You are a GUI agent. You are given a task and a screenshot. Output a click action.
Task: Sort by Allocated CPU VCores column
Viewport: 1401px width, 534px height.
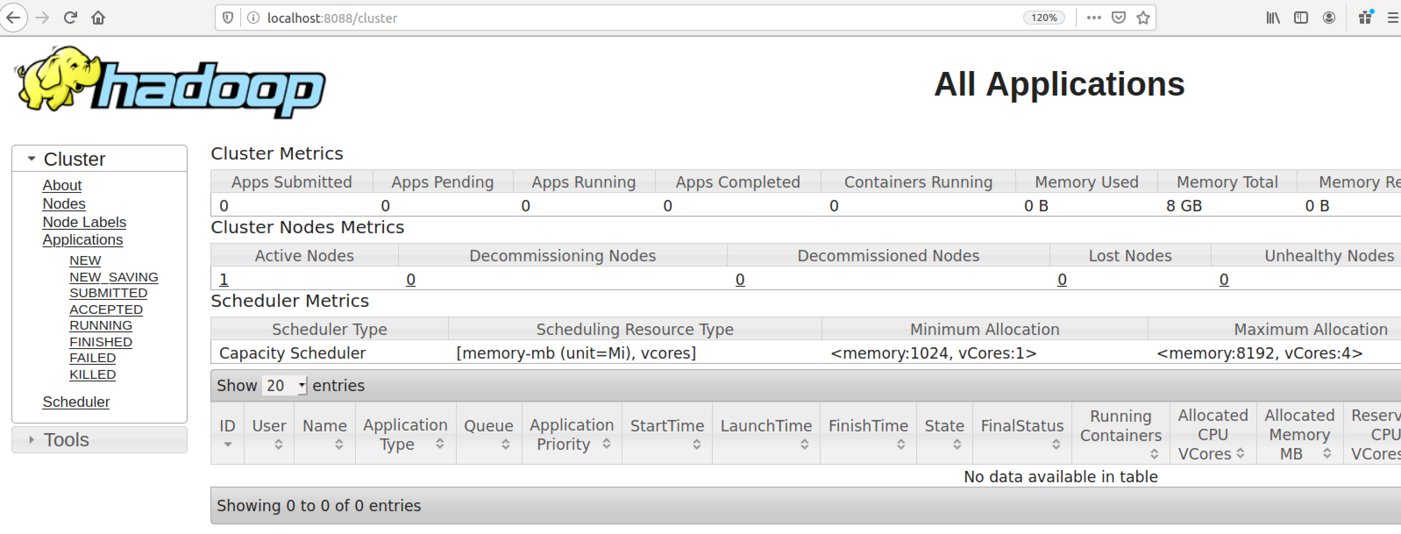pos(1213,434)
